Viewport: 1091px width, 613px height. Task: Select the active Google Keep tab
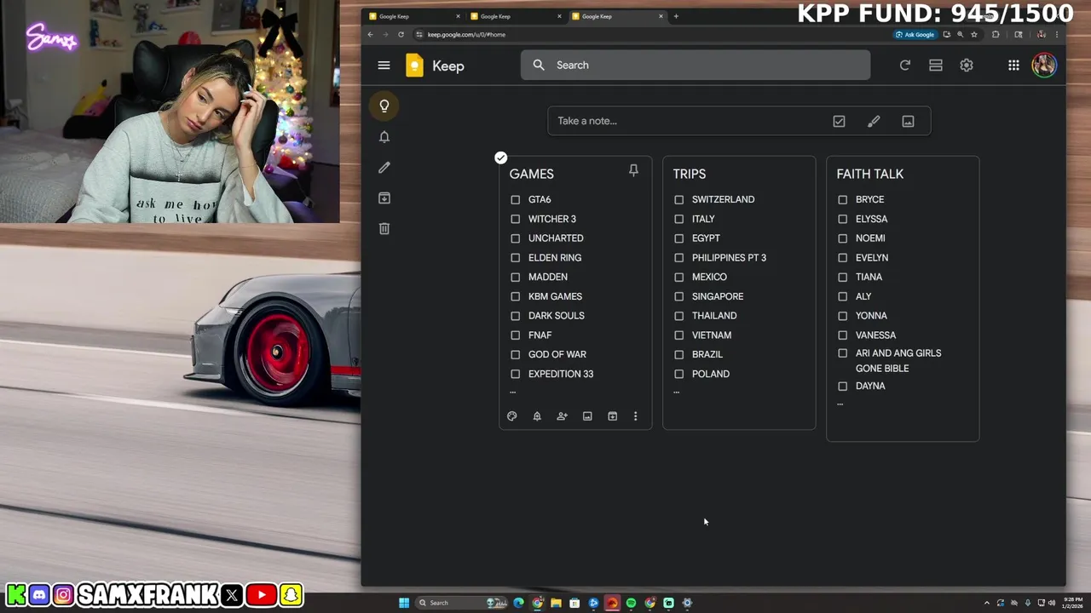(x=618, y=16)
